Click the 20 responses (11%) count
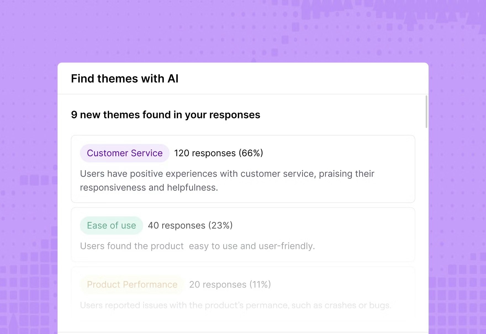The width and height of the screenshot is (486, 334). 229,284
